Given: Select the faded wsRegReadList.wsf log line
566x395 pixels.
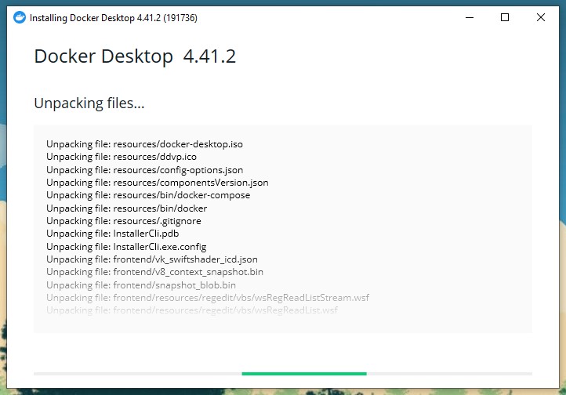Looking at the screenshot, I should [192, 310].
